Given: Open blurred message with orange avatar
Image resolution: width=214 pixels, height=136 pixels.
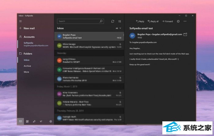Looking at the screenshot, I should point(89,60).
